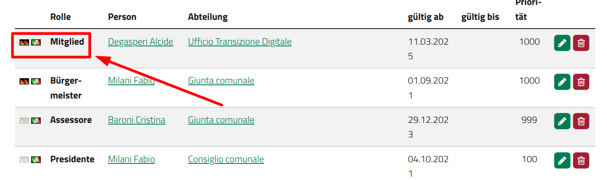The width and height of the screenshot is (607, 180).
Task: Click German flag beside Bürgermeister
Action: click(x=24, y=82)
